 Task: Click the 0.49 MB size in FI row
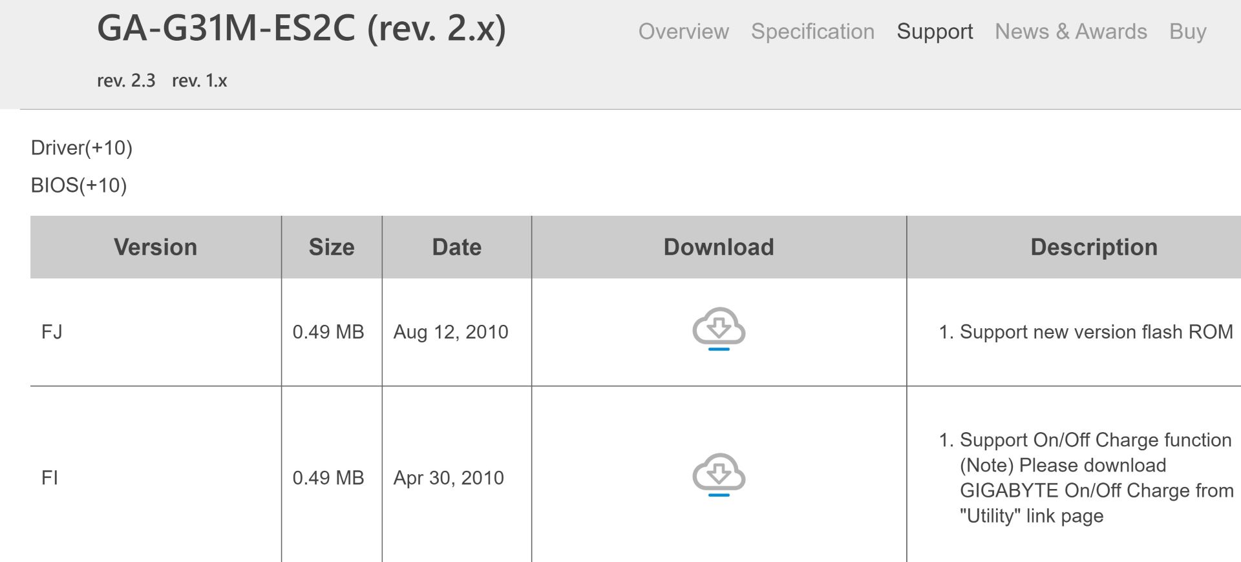(328, 478)
